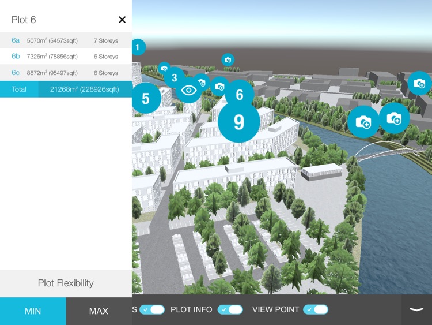Viewport: 432px width, 325px height.
Task: Open small camera viewpoint above marker 3
Action: [165, 68]
